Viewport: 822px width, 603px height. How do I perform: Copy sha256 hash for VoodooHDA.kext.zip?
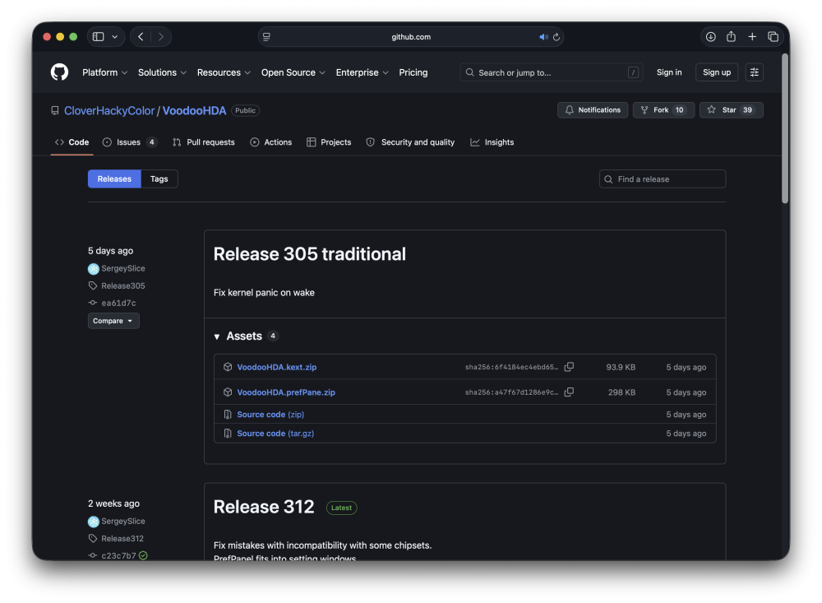click(x=569, y=367)
